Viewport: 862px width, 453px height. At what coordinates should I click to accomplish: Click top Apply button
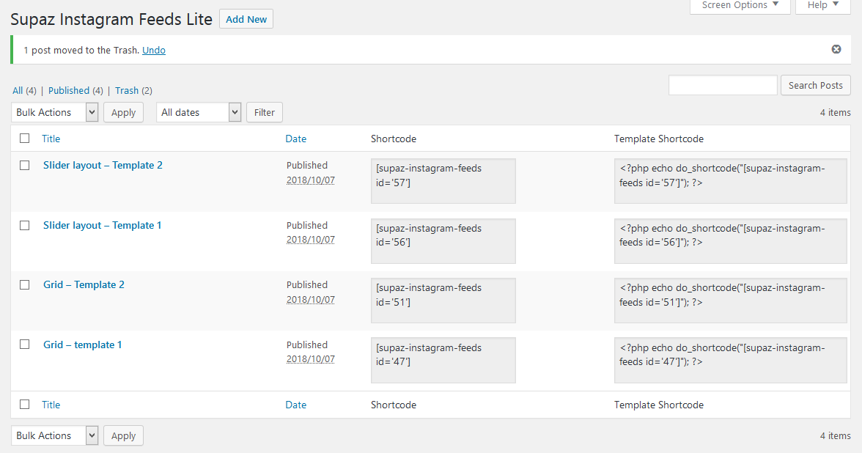click(x=123, y=112)
